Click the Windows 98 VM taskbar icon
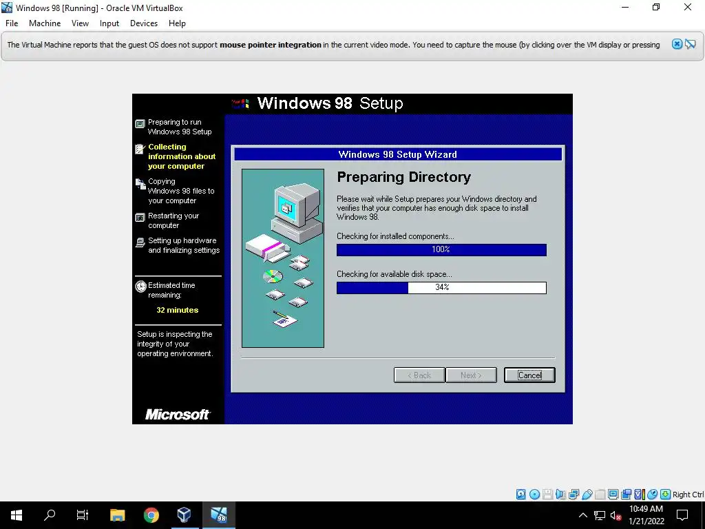 [219, 515]
